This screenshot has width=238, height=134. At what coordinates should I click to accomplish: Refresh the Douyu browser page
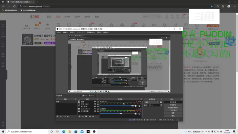tap(14, 6)
